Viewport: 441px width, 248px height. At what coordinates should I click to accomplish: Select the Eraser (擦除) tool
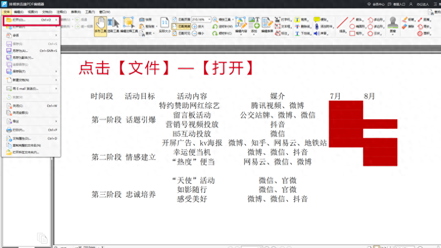[x=408, y=26]
